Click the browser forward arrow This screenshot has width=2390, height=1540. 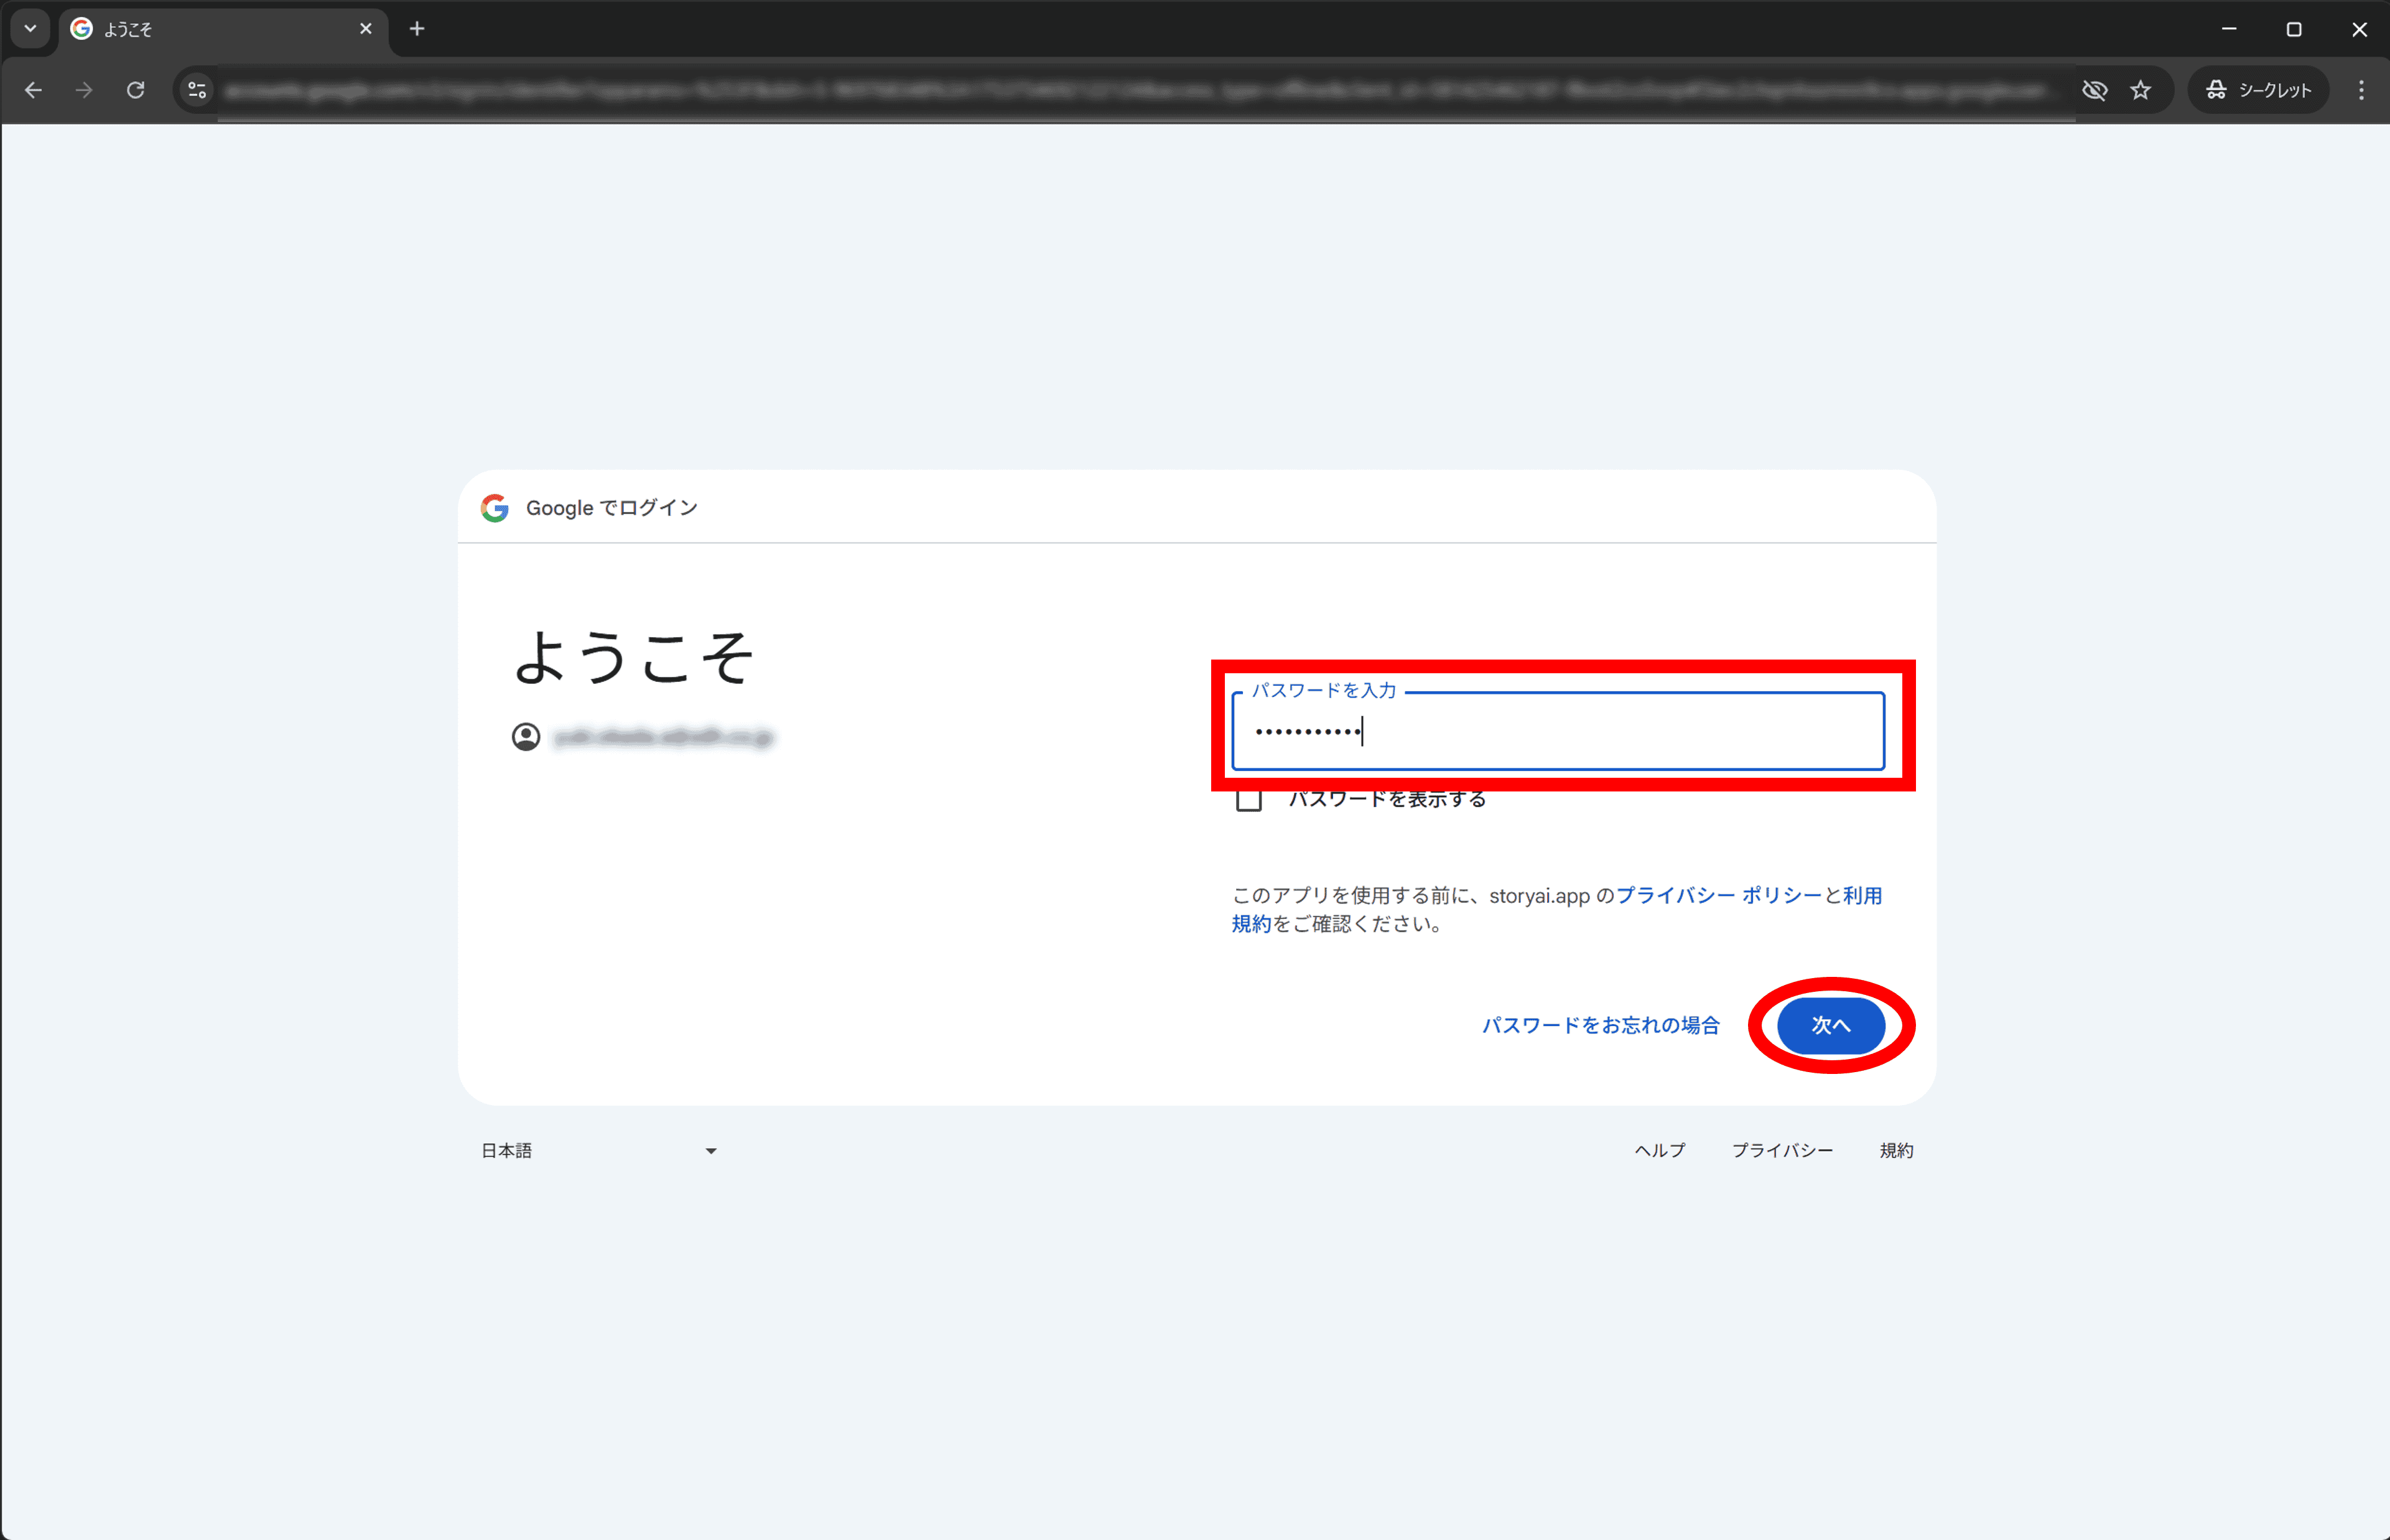pyautogui.click(x=84, y=90)
